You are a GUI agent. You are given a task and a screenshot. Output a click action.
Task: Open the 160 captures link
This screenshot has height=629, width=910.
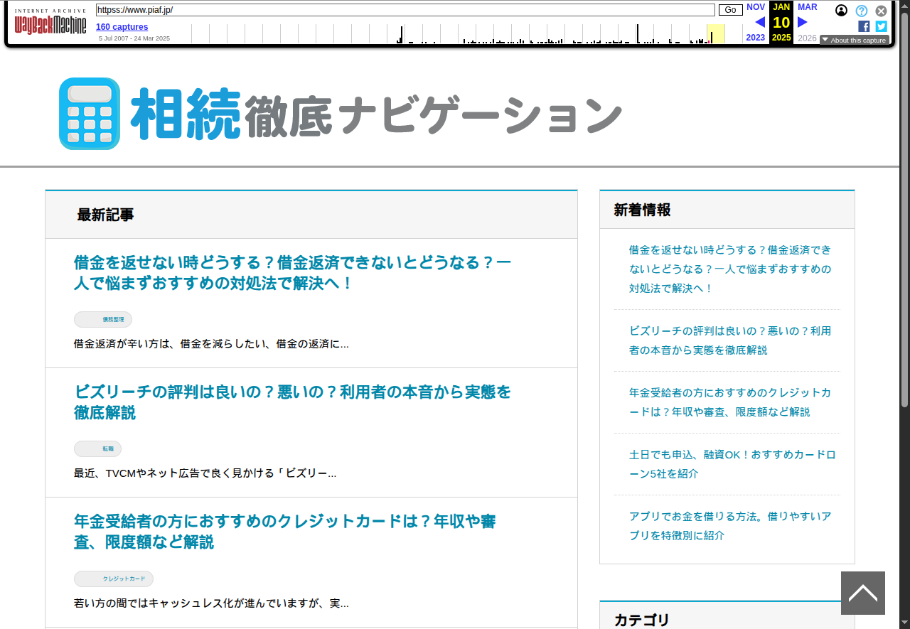[x=122, y=27]
